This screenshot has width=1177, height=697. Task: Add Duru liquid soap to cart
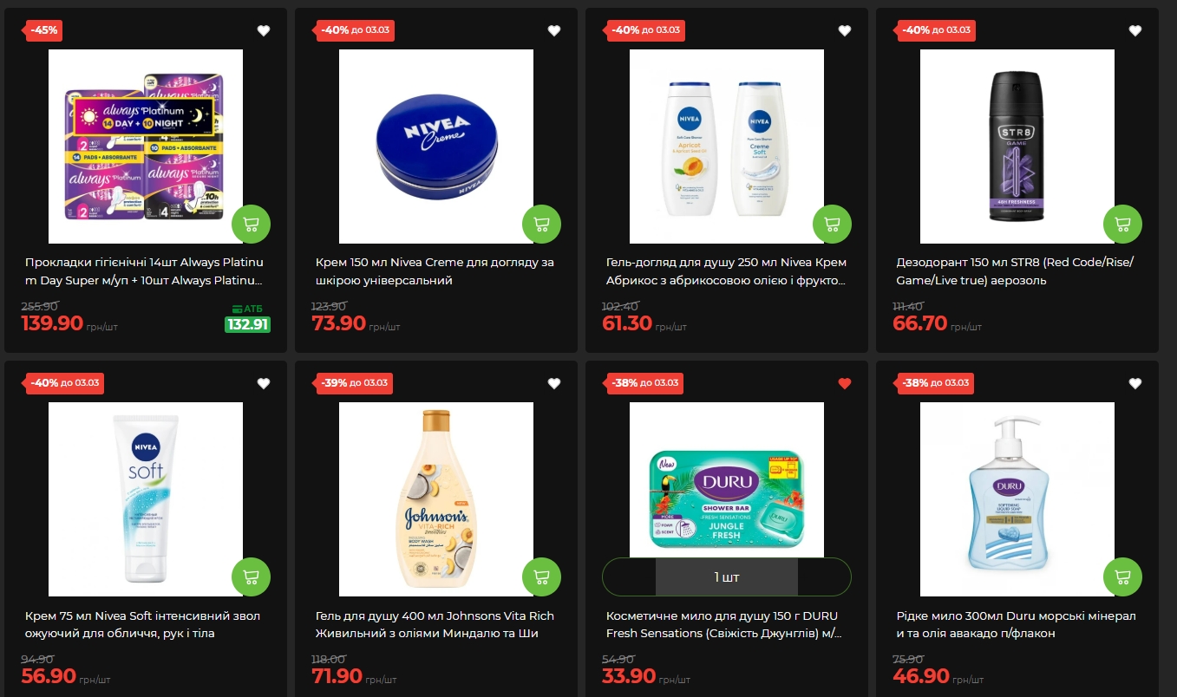point(1122,577)
